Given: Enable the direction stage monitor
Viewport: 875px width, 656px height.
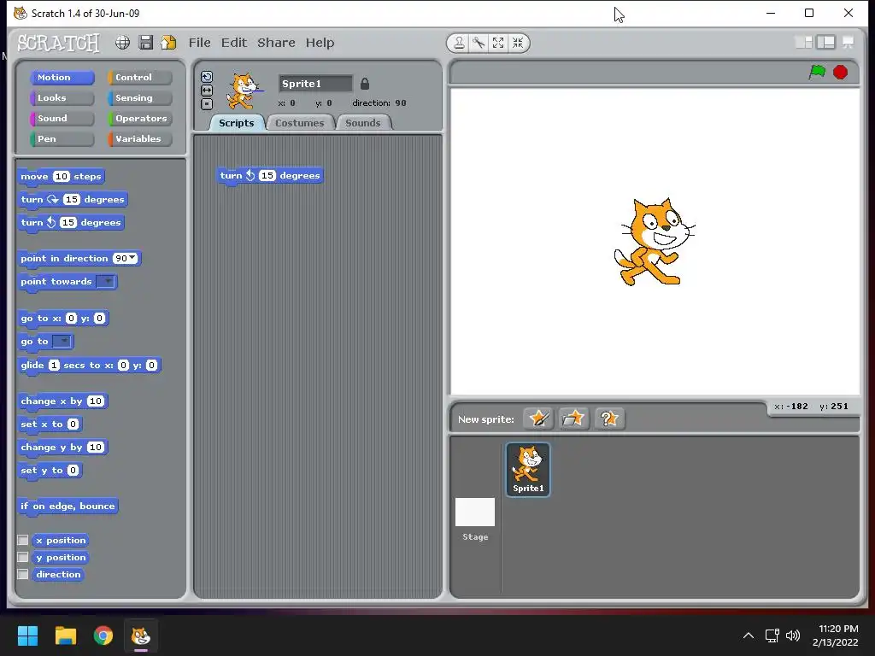Looking at the screenshot, I should coord(23,574).
